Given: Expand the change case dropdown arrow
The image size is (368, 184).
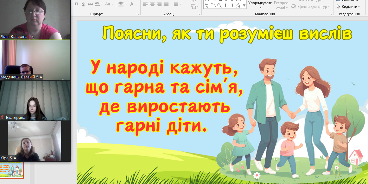Looking at the screenshot, I should [x=112, y=4].
